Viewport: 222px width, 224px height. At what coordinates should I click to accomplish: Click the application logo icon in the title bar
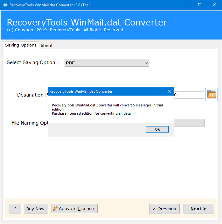5,5
